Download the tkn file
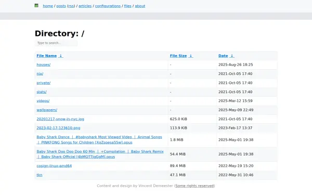This screenshot has width=312, height=195. (x=40, y=175)
